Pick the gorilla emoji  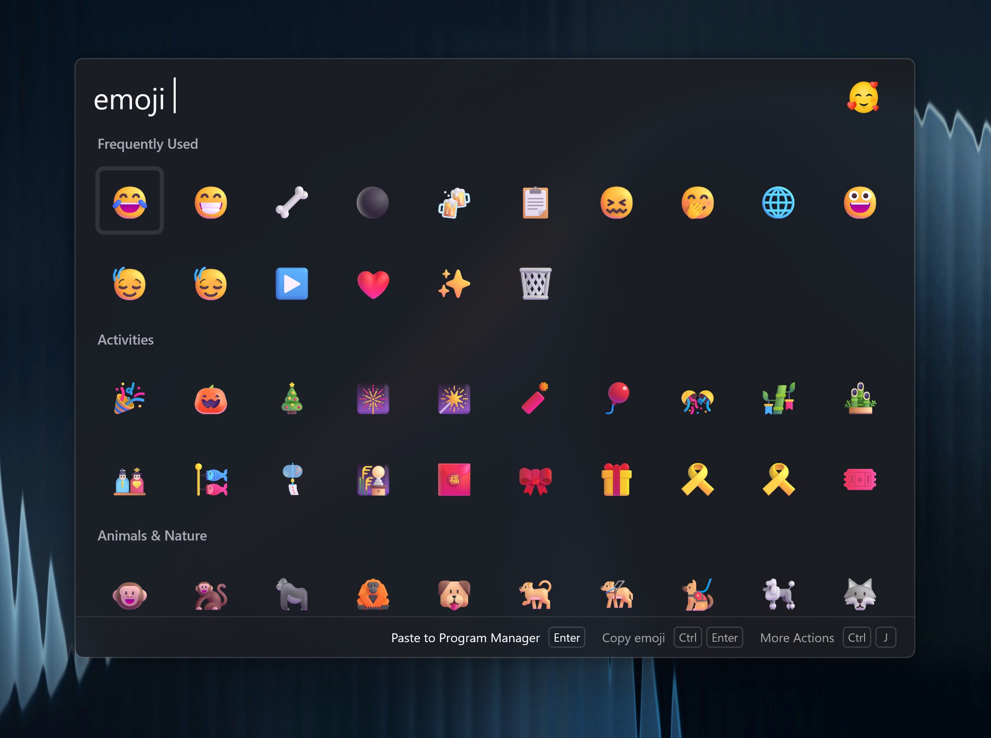[292, 594]
